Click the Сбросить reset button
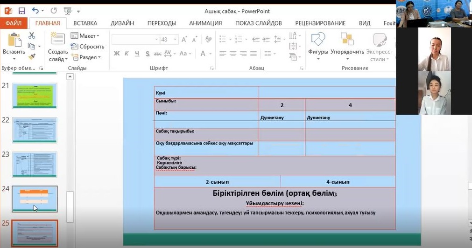 tap(87, 47)
